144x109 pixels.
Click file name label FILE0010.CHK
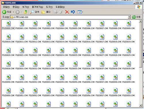(x=8, y=42)
